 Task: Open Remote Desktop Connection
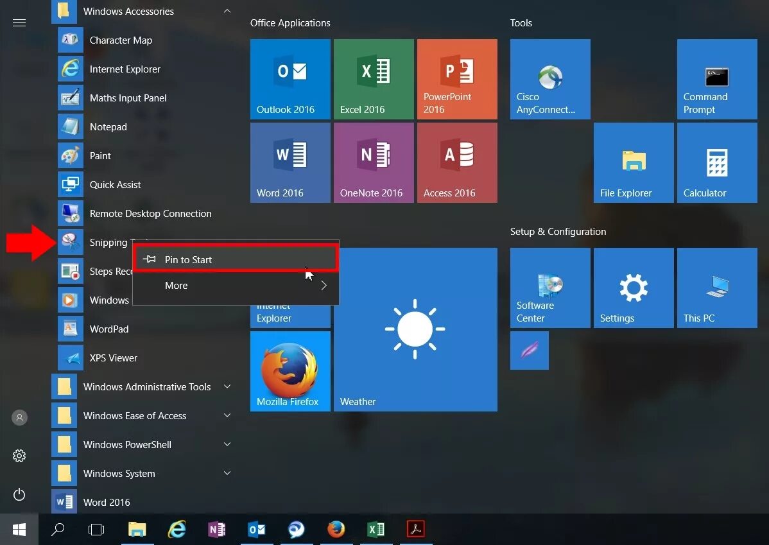pos(143,214)
